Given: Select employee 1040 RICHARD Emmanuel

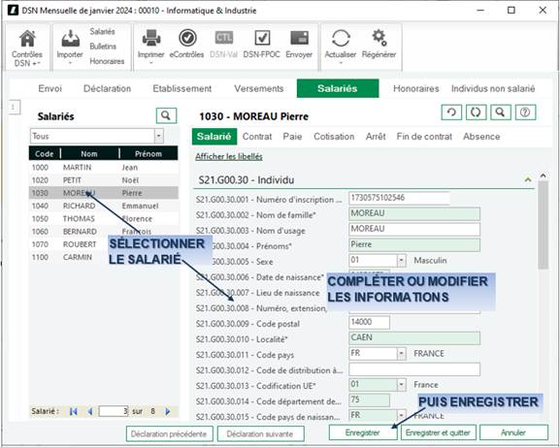Looking at the screenshot, I should 104,206.
